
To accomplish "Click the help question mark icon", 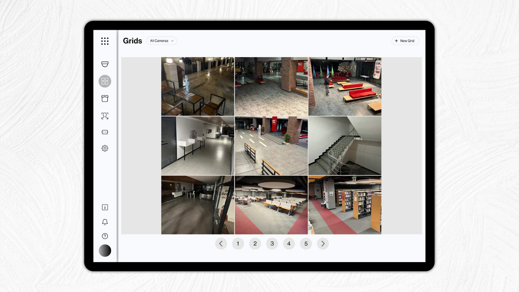I will [x=105, y=236].
